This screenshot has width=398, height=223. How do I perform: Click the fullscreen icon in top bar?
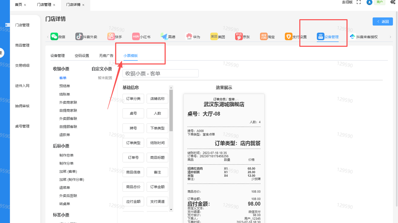pos(359,2)
